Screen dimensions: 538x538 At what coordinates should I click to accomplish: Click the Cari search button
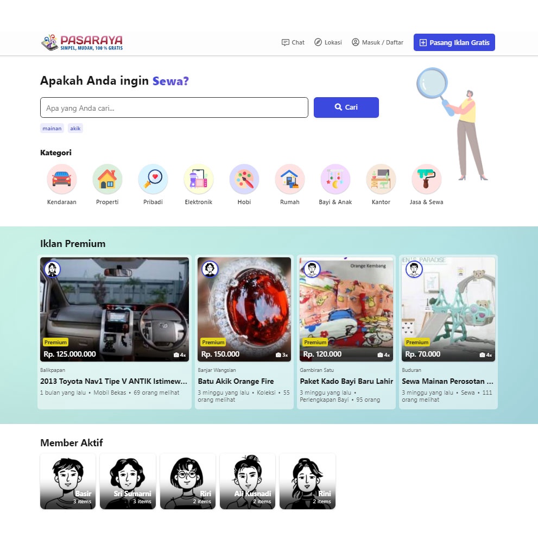tap(346, 107)
